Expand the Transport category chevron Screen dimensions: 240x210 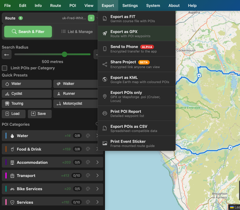98,175
